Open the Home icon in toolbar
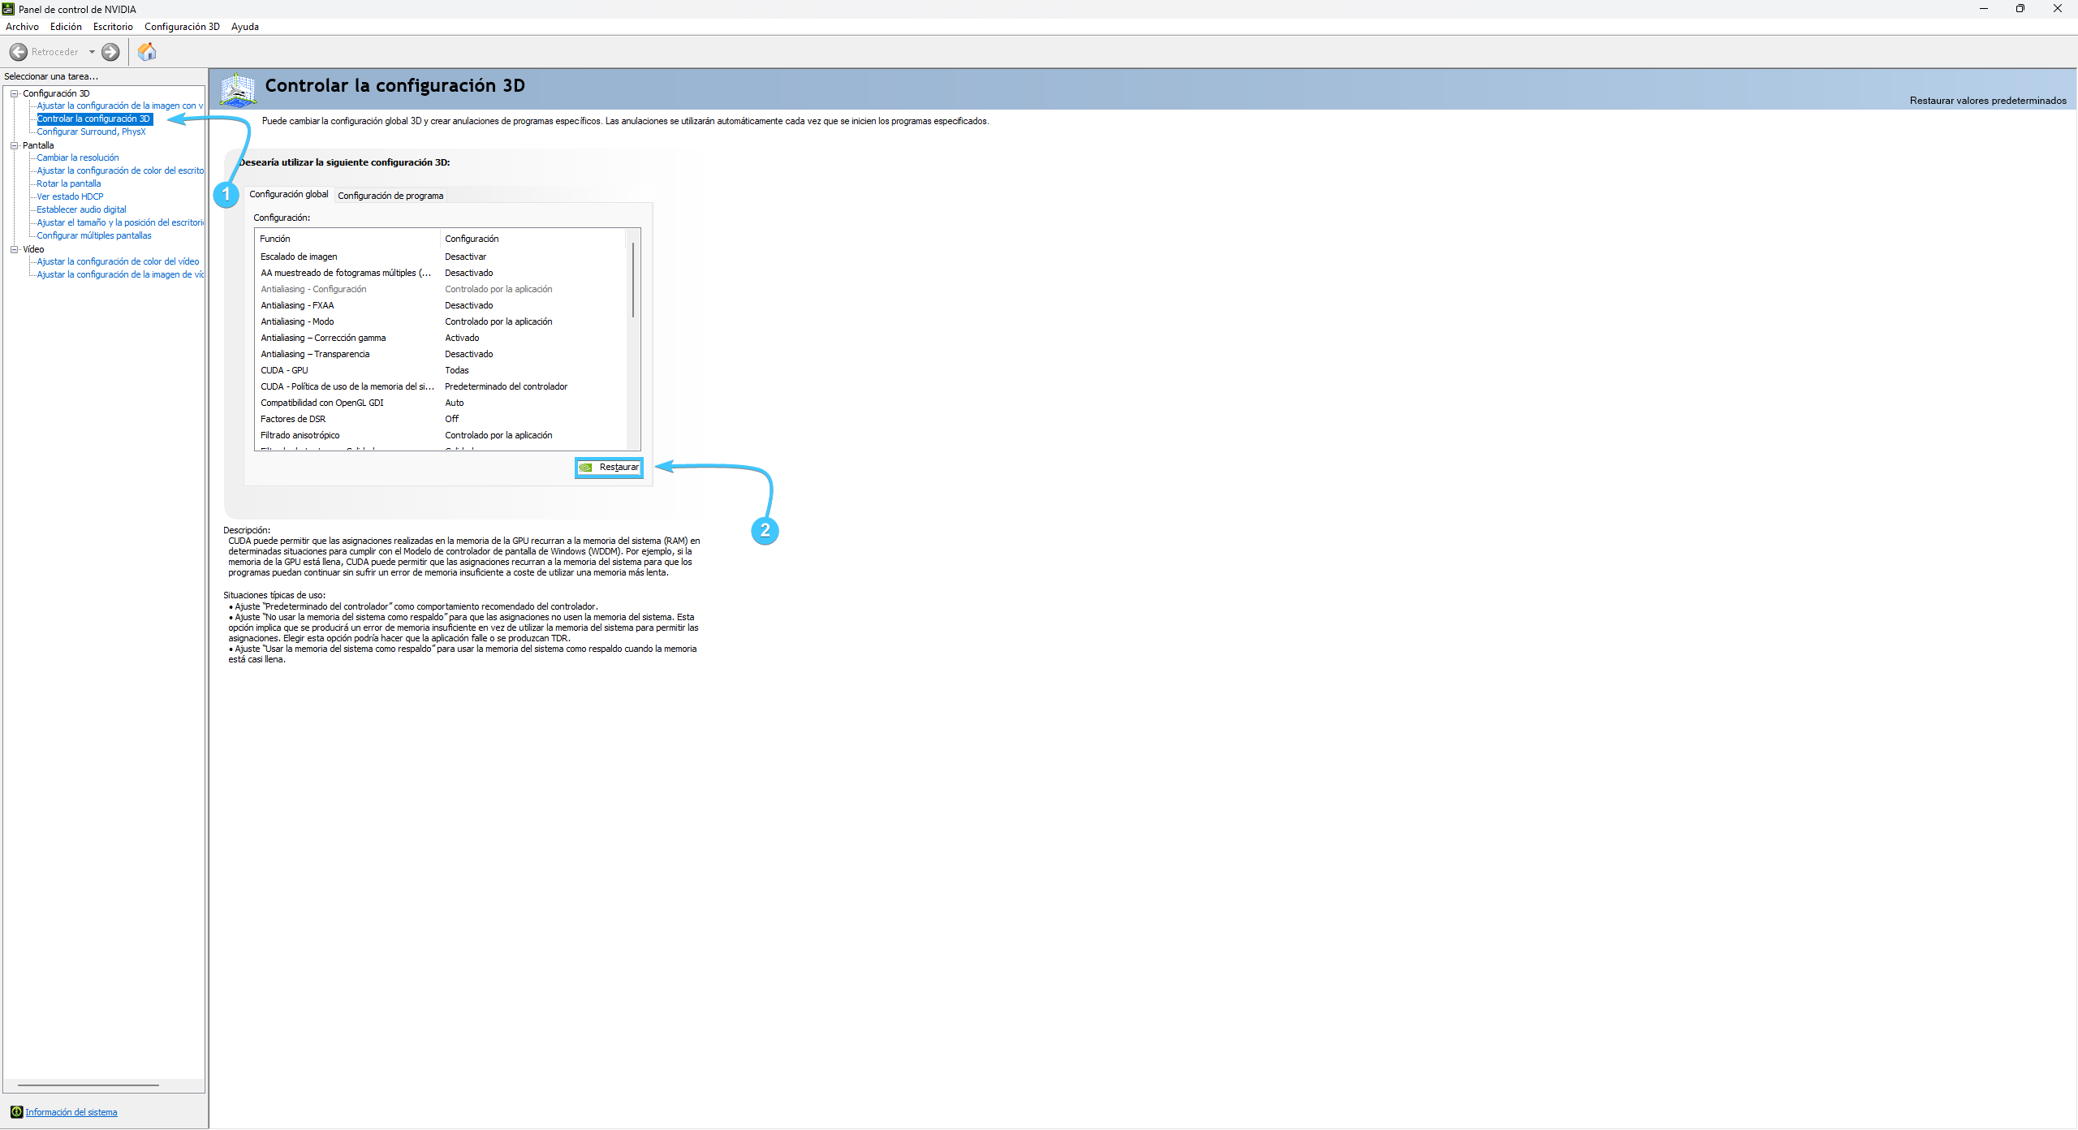The height and width of the screenshot is (1130, 2078). pyautogui.click(x=147, y=52)
